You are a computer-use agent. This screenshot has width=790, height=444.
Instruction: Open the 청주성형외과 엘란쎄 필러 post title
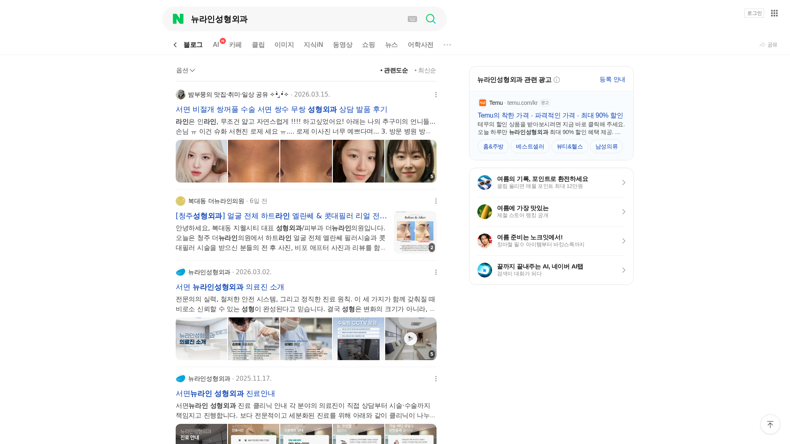(281, 216)
